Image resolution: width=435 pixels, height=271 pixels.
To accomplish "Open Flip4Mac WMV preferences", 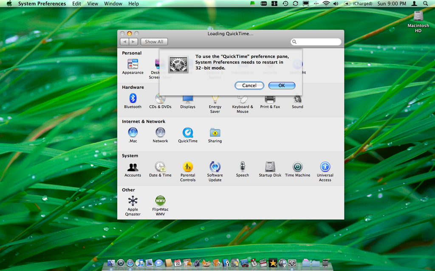I will coord(160,206).
